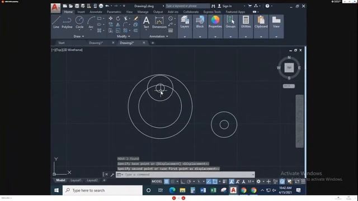Image resolution: width=358 pixels, height=201 pixels.
Task: Open the Parametric ribbon tab
Action: pyautogui.click(x=114, y=12)
